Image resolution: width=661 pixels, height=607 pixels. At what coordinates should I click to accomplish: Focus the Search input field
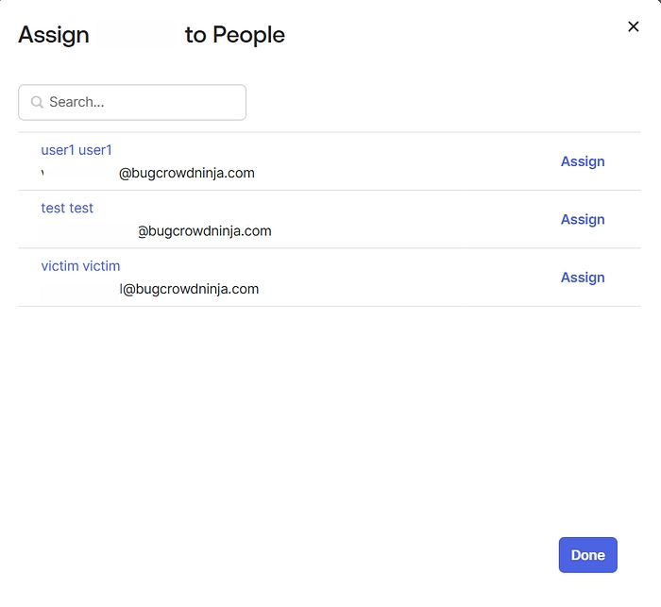tap(142, 102)
